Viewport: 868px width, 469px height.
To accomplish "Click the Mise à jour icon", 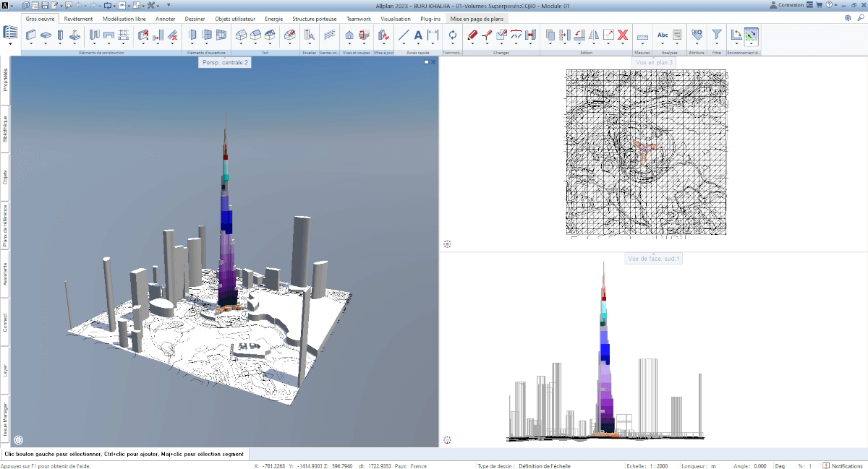I will 383,34.
